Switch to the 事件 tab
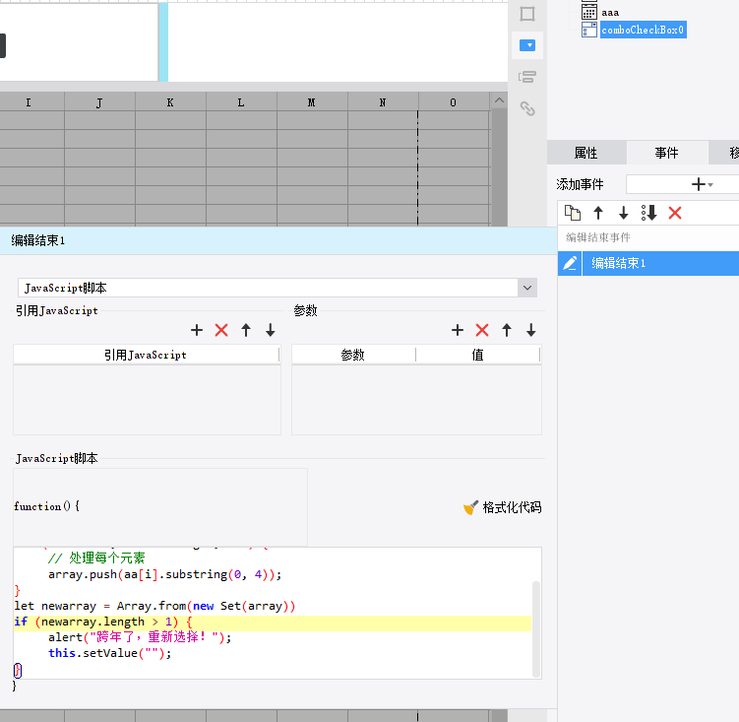 pos(666,153)
